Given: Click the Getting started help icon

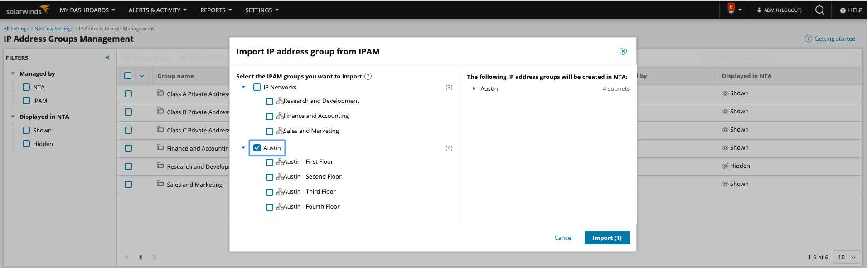Looking at the screenshot, I should (808, 39).
